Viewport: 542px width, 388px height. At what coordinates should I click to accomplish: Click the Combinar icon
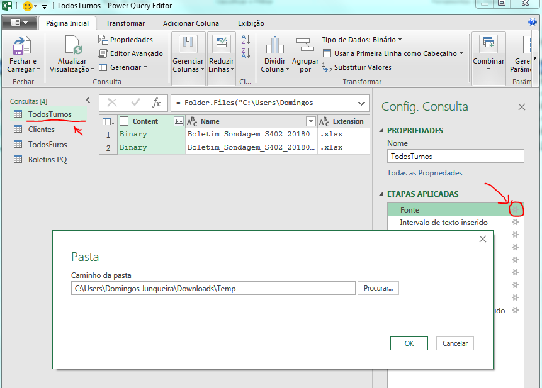coord(488,44)
